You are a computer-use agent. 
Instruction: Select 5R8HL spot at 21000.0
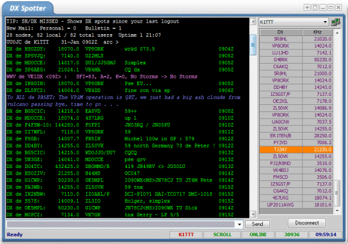(296, 73)
